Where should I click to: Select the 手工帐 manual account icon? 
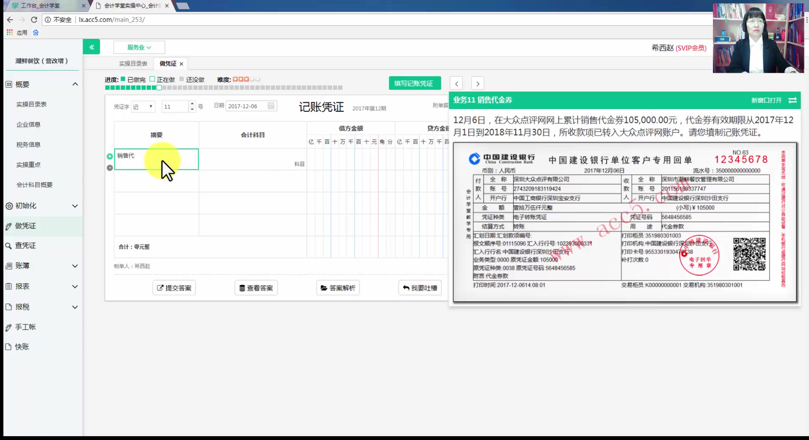pyautogui.click(x=8, y=327)
